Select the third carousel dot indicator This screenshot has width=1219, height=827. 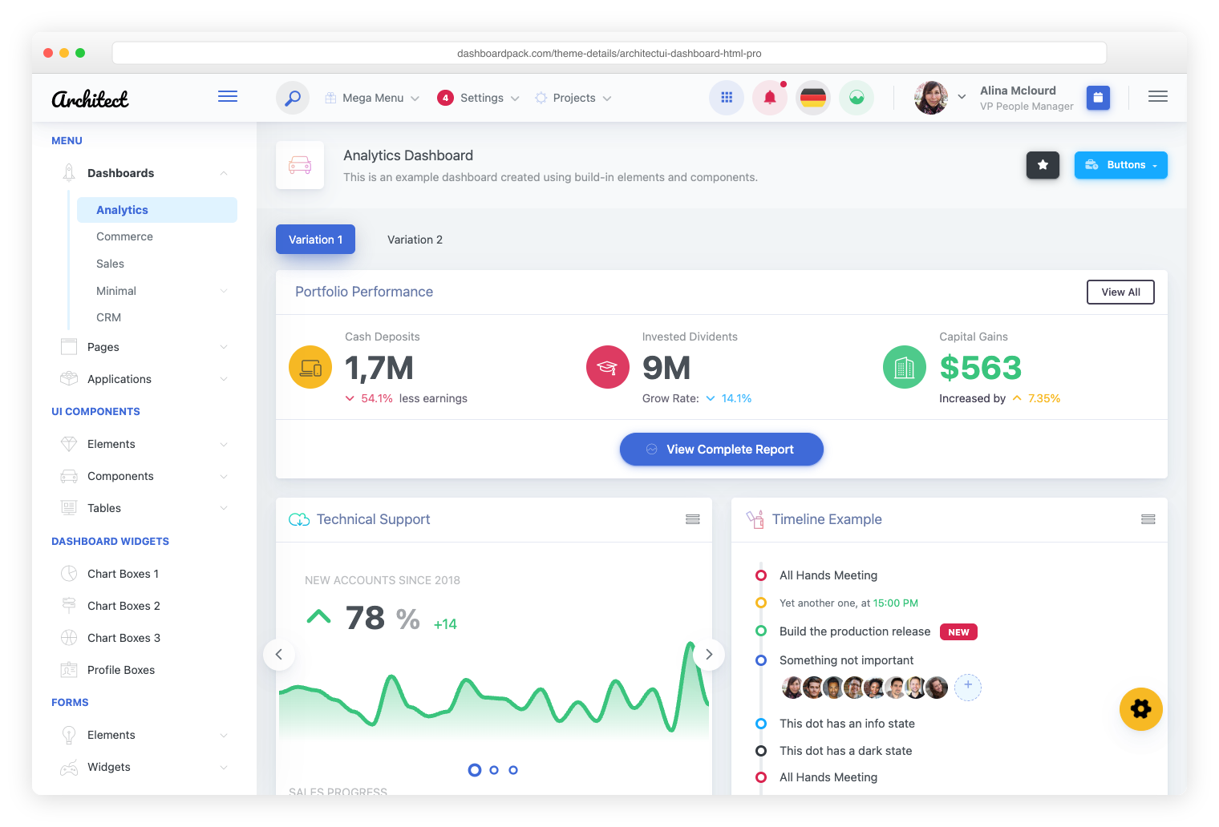pyautogui.click(x=513, y=770)
